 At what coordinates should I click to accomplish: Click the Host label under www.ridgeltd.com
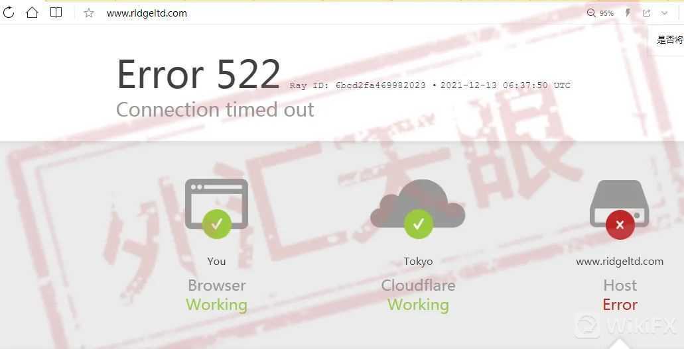620,285
